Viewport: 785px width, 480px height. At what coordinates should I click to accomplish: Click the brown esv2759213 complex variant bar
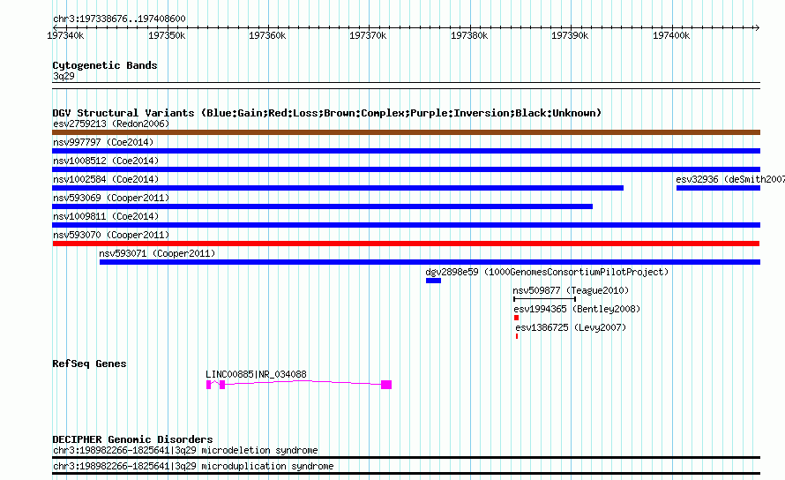tap(406, 132)
